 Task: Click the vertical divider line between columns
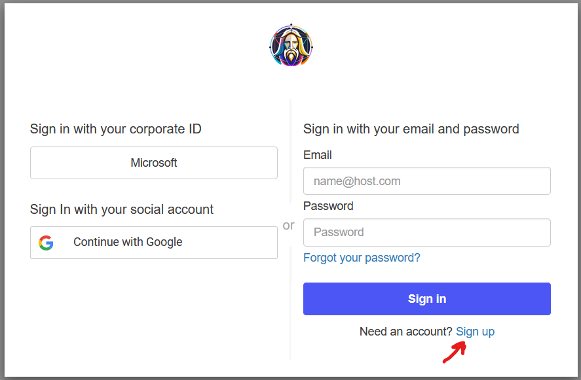coord(291,230)
